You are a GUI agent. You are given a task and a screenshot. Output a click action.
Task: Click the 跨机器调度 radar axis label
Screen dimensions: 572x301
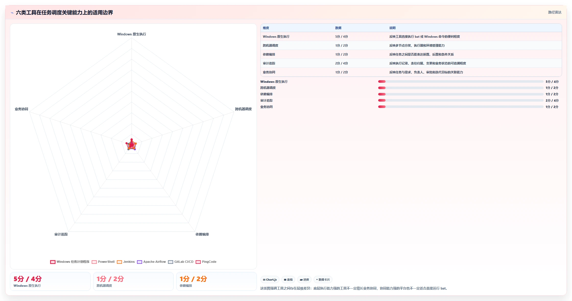click(x=243, y=109)
